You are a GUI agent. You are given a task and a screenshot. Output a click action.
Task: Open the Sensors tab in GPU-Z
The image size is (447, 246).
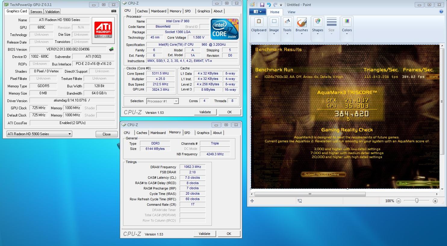[36, 12]
